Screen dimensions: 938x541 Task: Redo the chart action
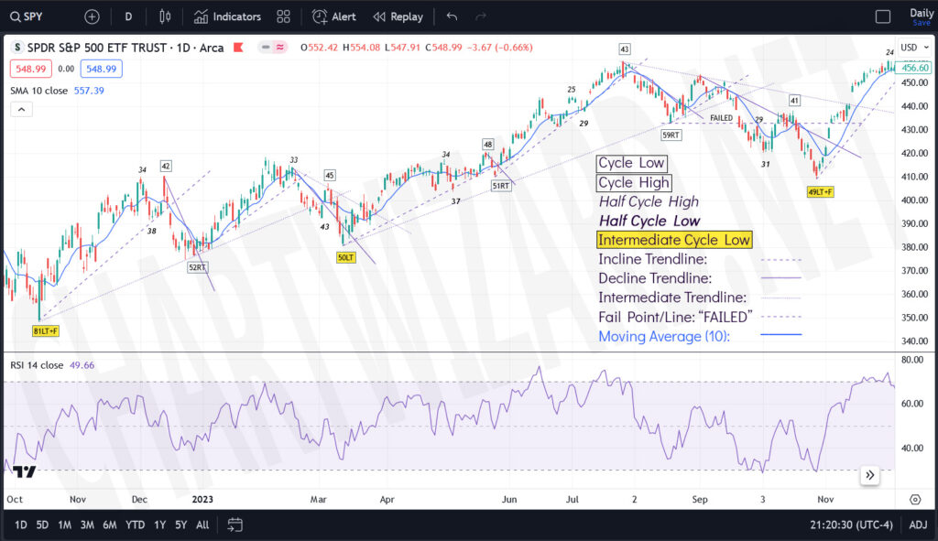tap(482, 16)
